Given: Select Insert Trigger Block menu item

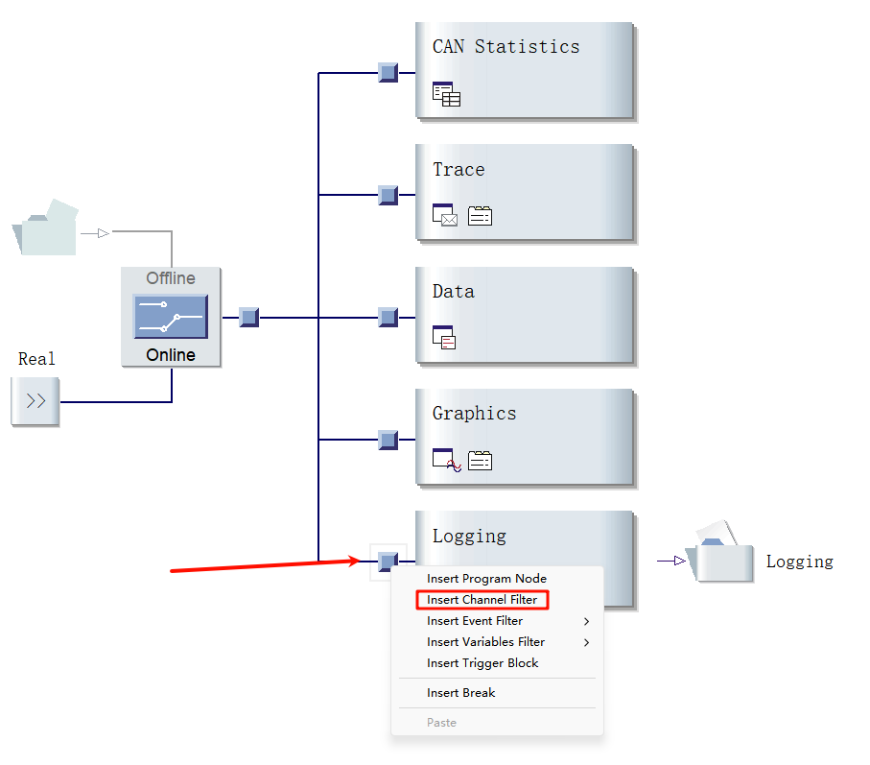Looking at the screenshot, I should 482,663.
